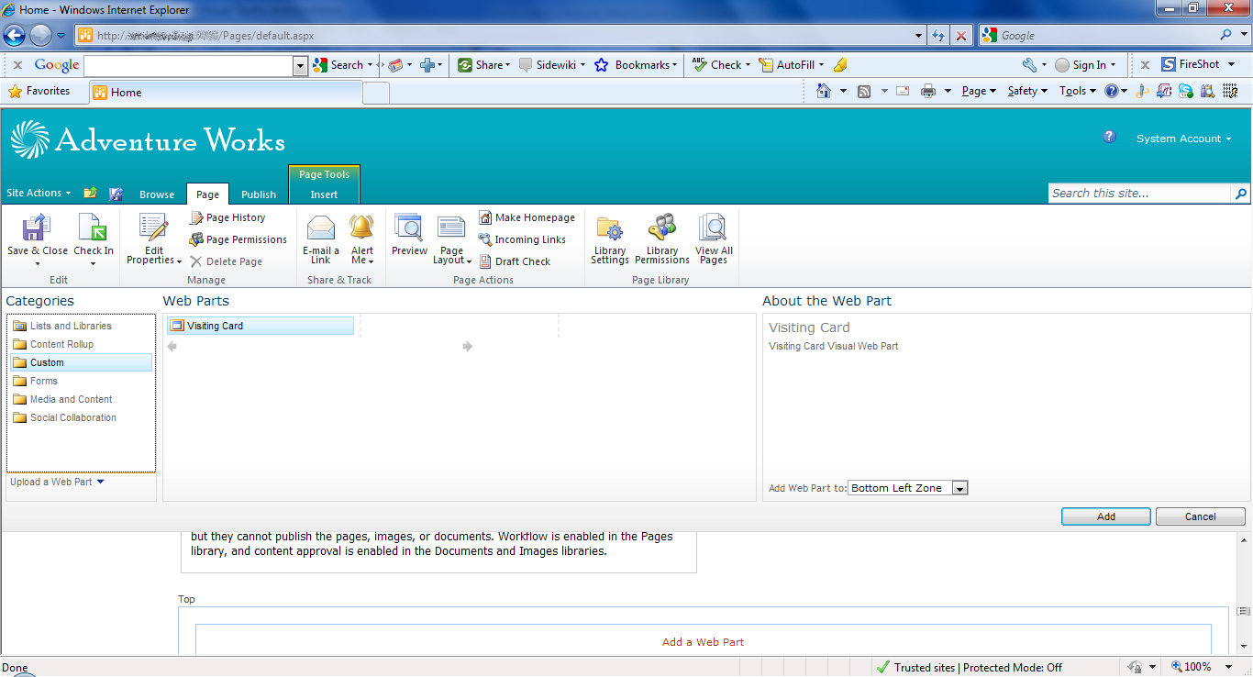The image size is (1253, 677).
Task: Click the Check In ribbon icon
Action: (93, 229)
